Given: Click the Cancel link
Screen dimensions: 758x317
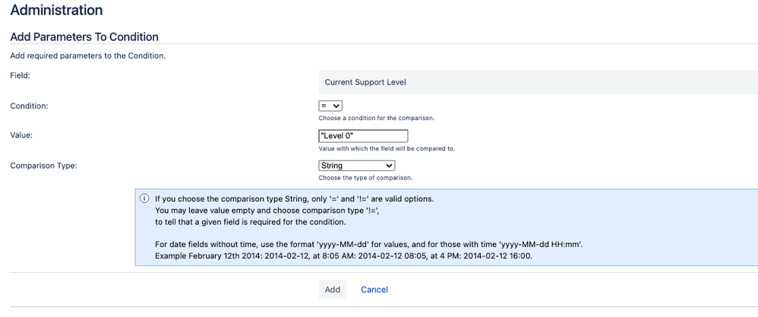Looking at the screenshot, I should click(x=374, y=290).
